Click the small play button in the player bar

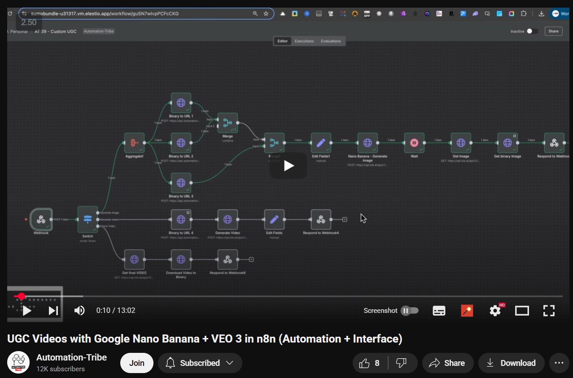26,311
